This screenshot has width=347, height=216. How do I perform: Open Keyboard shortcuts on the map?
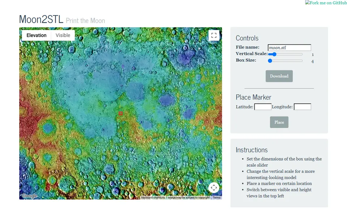[x=153, y=198]
